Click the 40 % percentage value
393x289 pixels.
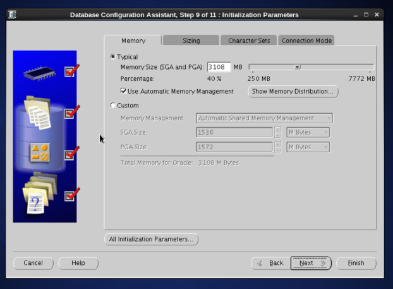pyautogui.click(x=214, y=79)
